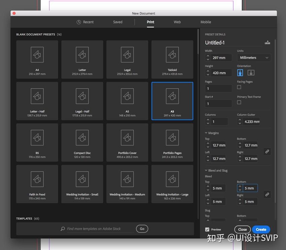The height and width of the screenshot is (250, 286).
Task: Select the B5 preset icon
Action: click(x=37, y=137)
